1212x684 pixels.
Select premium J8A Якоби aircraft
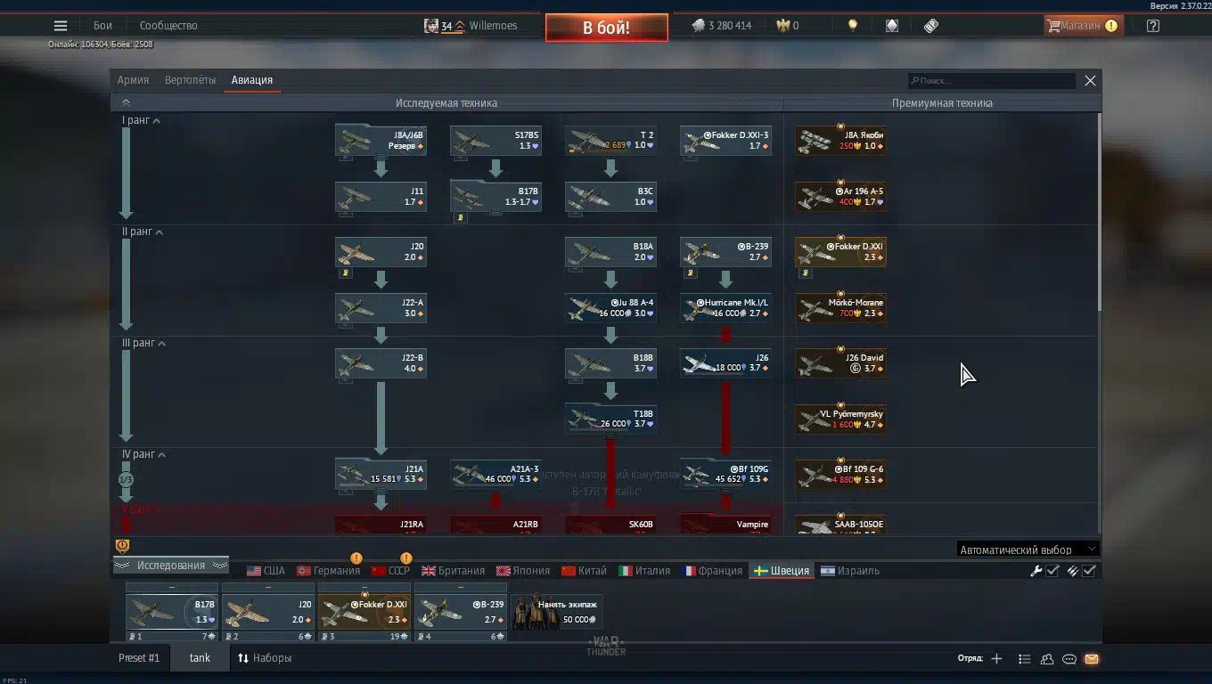click(840, 141)
